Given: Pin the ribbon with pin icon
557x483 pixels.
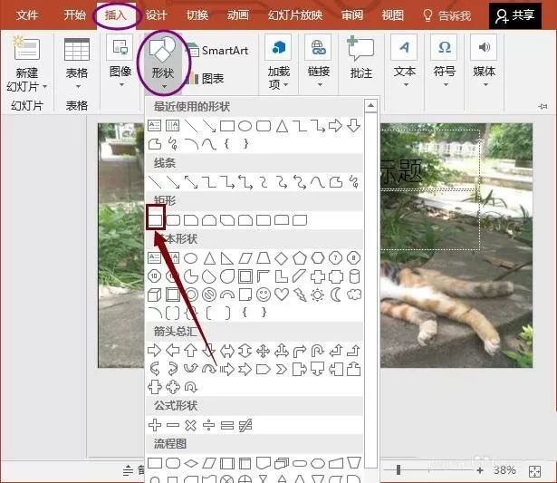Looking at the screenshot, I should pos(543,106).
